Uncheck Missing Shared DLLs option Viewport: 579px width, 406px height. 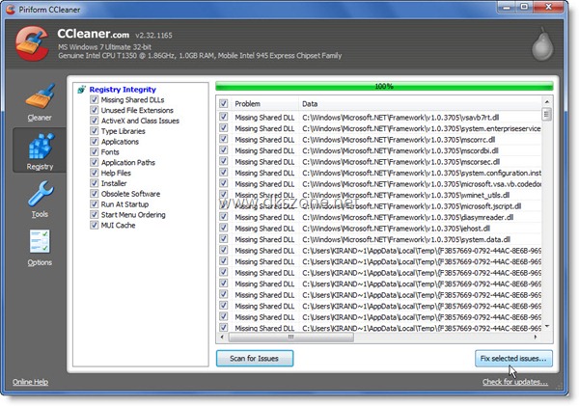point(95,99)
